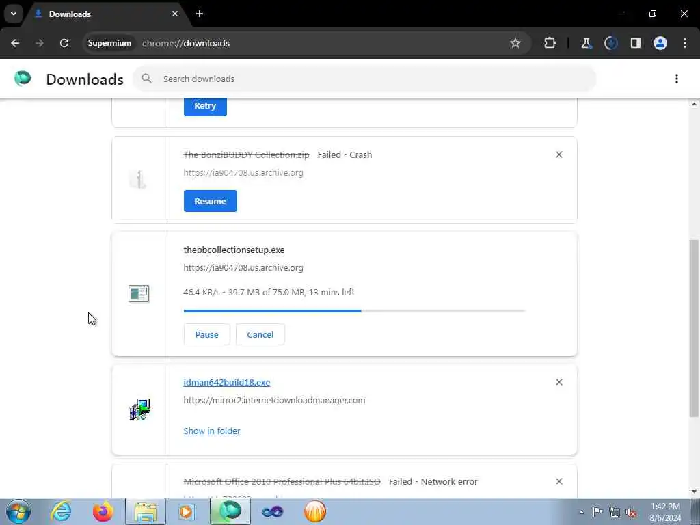Go forward using the browser forward arrow
Image resolution: width=700 pixels, height=525 pixels.
point(40,43)
